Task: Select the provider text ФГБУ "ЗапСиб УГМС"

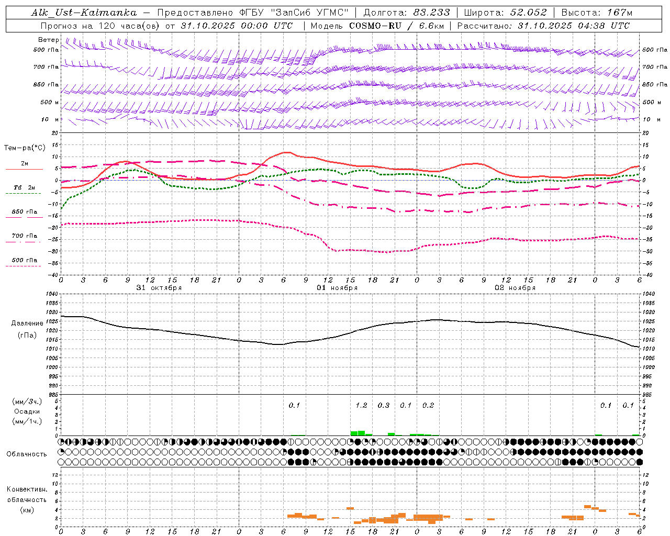Action: pyautogui.click(x=295, y=13)
